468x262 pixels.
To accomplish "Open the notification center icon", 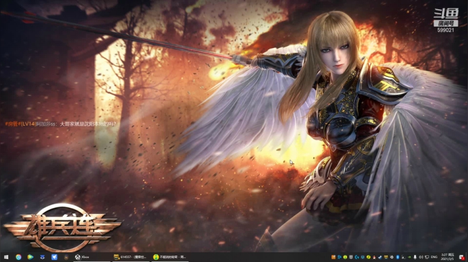I will (x=461, y=257).
